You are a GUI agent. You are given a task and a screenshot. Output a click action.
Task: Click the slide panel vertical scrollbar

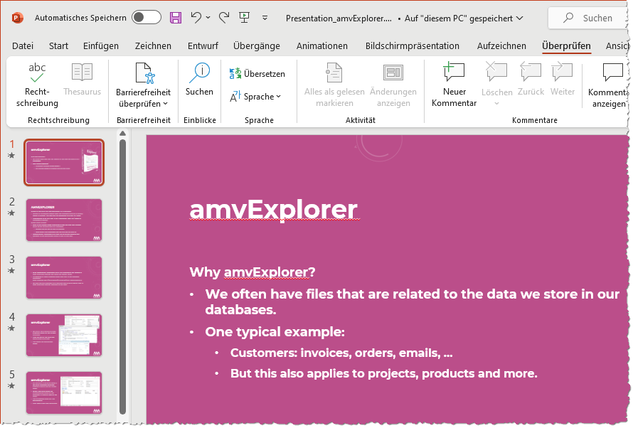pos(122,277)
